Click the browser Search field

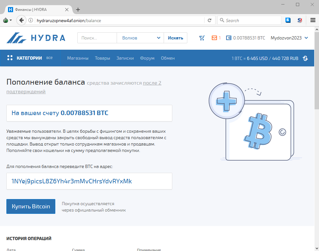tap(249, 21)
